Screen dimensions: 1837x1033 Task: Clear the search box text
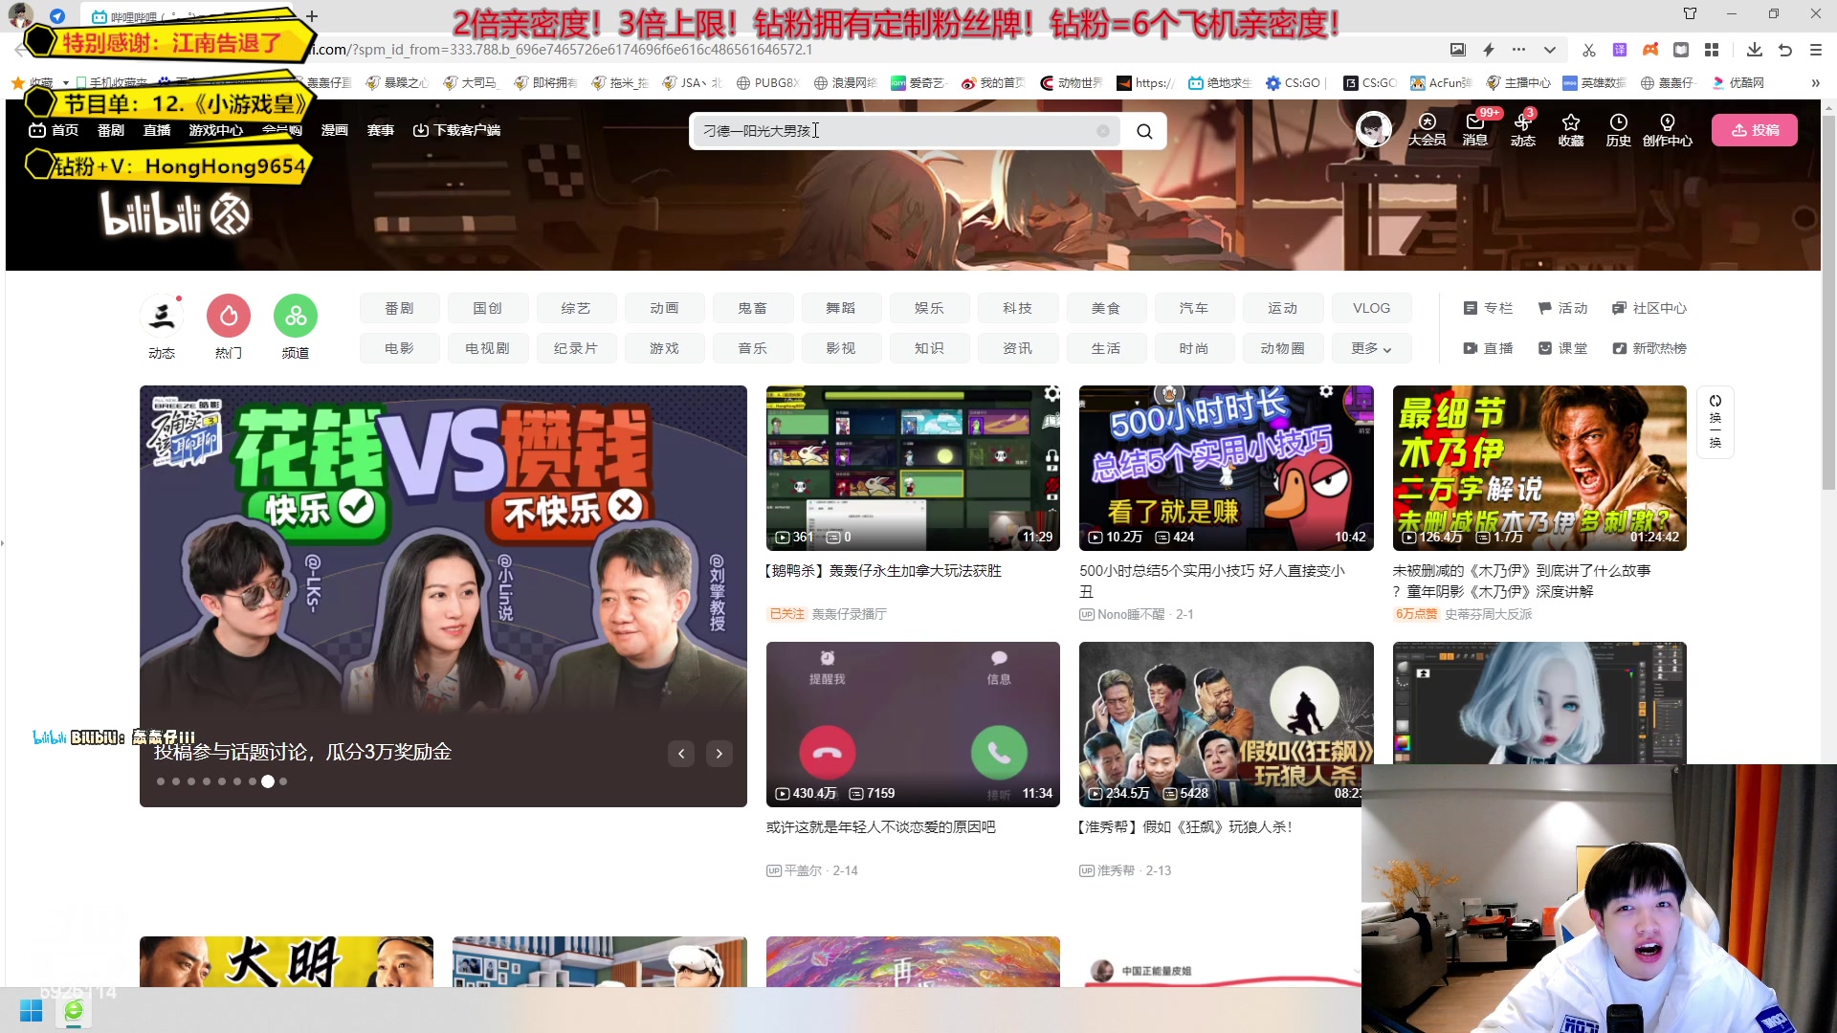1103,131
